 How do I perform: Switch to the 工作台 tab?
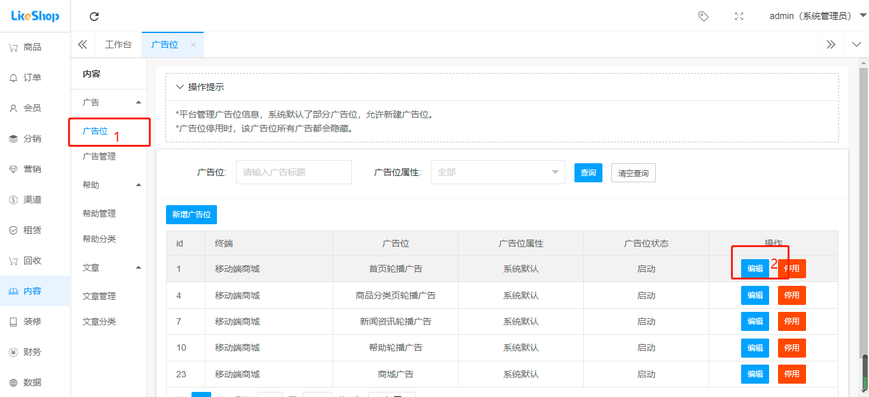(118, 44)
